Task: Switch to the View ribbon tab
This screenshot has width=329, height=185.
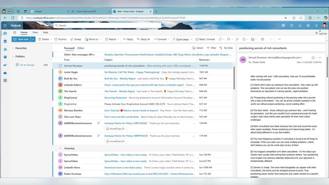Action: 35,32
